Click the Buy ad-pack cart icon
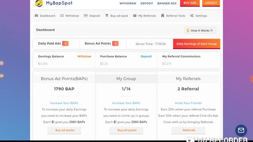The image size is (253, 142). (x=107, y=15)
